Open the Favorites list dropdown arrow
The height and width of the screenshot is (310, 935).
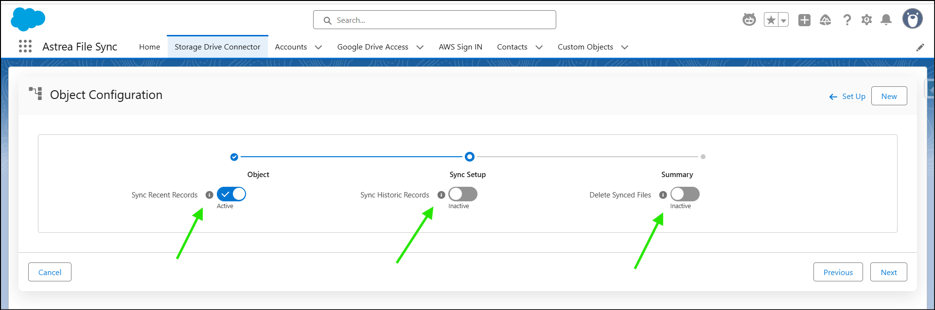coord(783,20)
